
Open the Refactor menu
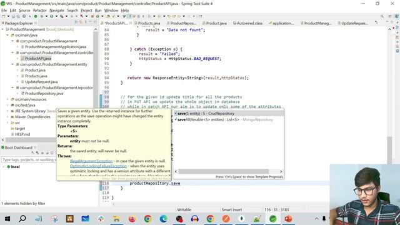40,10
